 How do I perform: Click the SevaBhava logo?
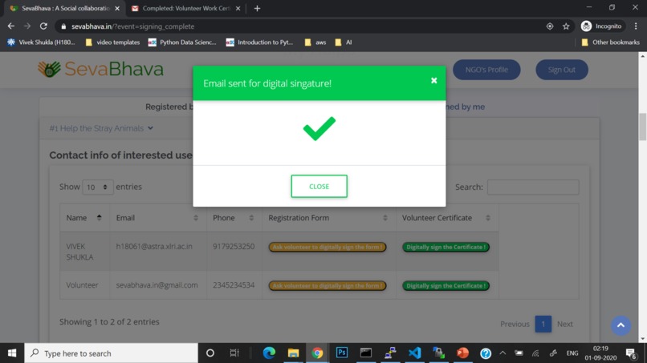click(100, 69)
